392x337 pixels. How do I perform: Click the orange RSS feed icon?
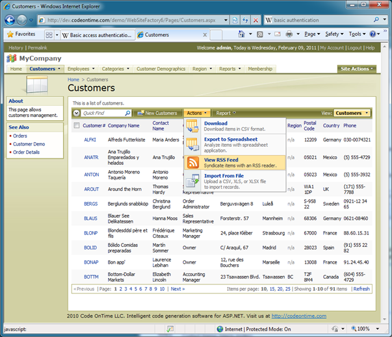click(193, 162)
